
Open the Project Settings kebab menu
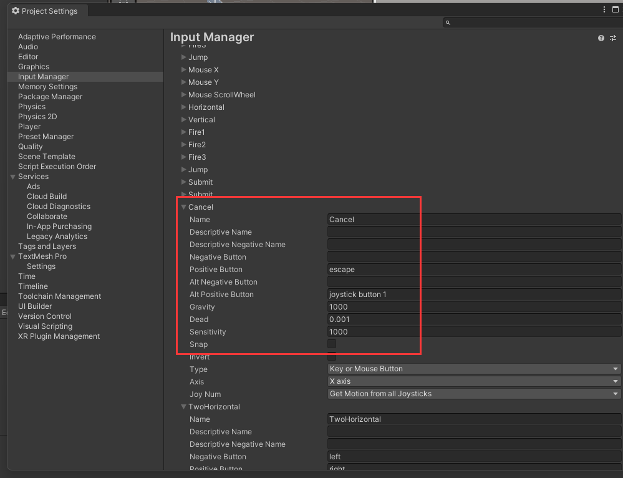pos(604,9)
